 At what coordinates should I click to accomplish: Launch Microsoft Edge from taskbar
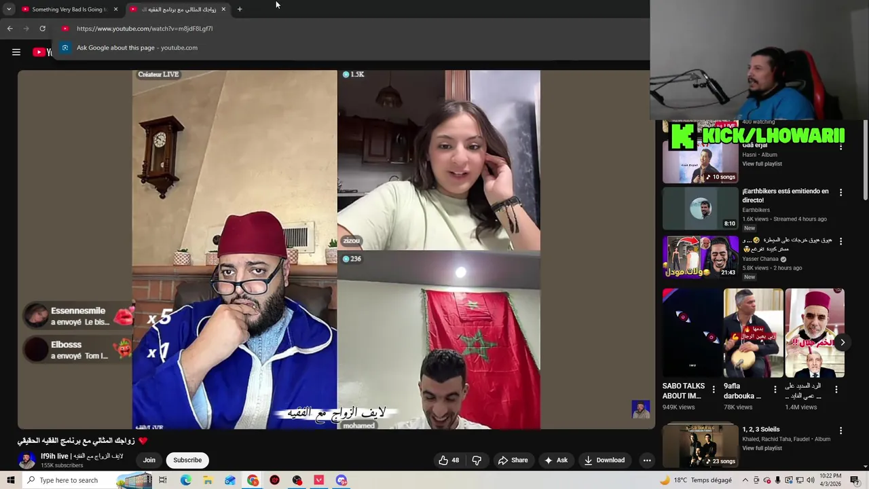[x=185, y=480]
